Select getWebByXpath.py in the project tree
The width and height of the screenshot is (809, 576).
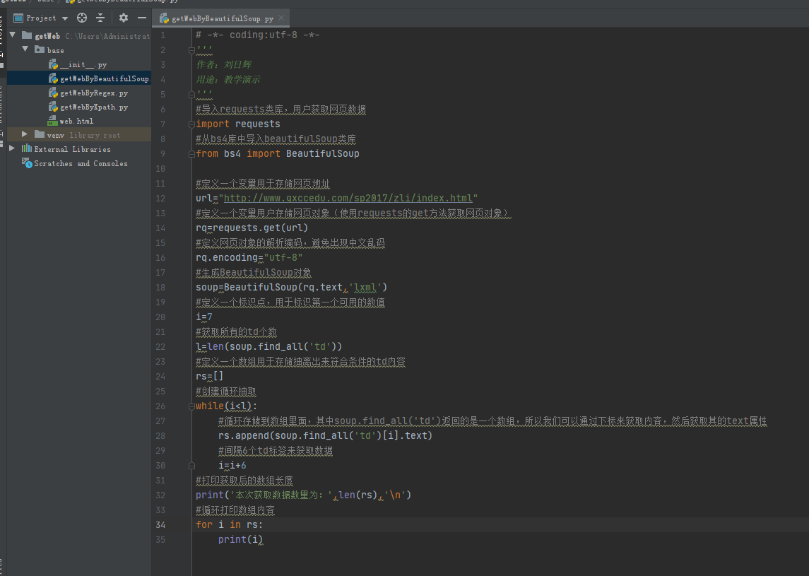click(x=93, y=107)
